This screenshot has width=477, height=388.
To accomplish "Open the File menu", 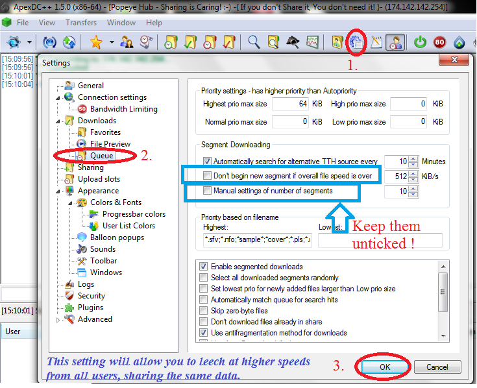I will (23, 23).
